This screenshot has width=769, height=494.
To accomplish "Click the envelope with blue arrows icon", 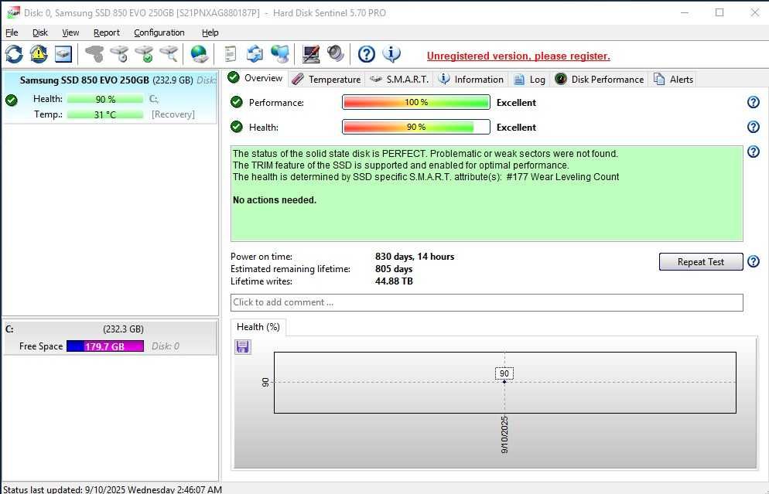I will 255,54.
